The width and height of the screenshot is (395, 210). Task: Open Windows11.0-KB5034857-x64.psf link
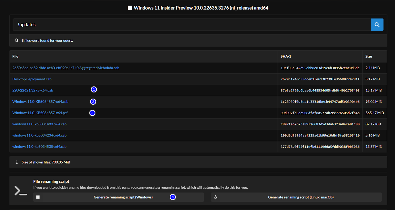[40, 113]
